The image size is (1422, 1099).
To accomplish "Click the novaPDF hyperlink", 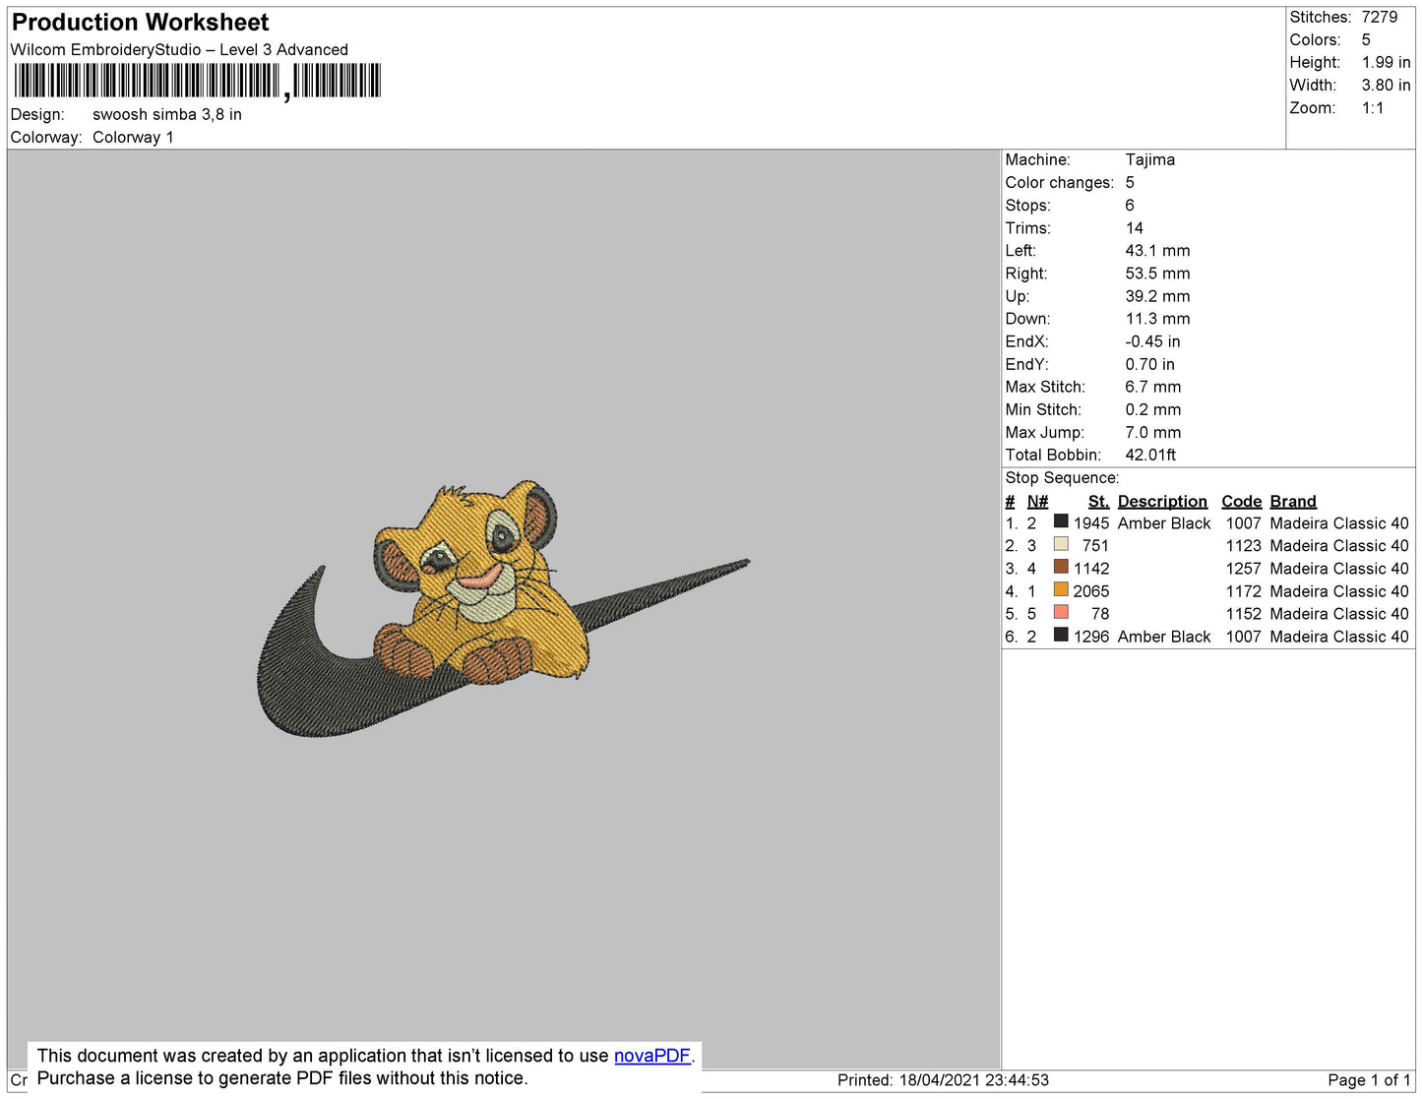I will tap(651, 1056).
